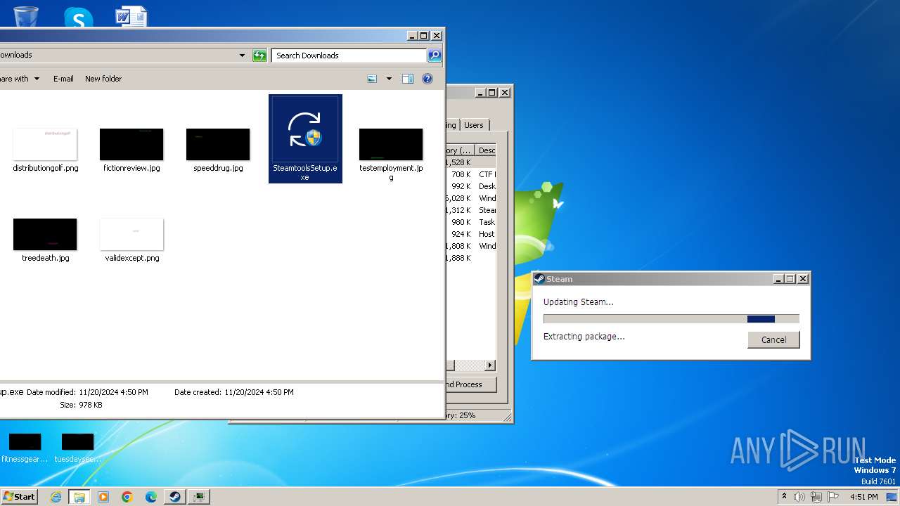Select the fitnessgear desktop file

click(x=25, y=448)
